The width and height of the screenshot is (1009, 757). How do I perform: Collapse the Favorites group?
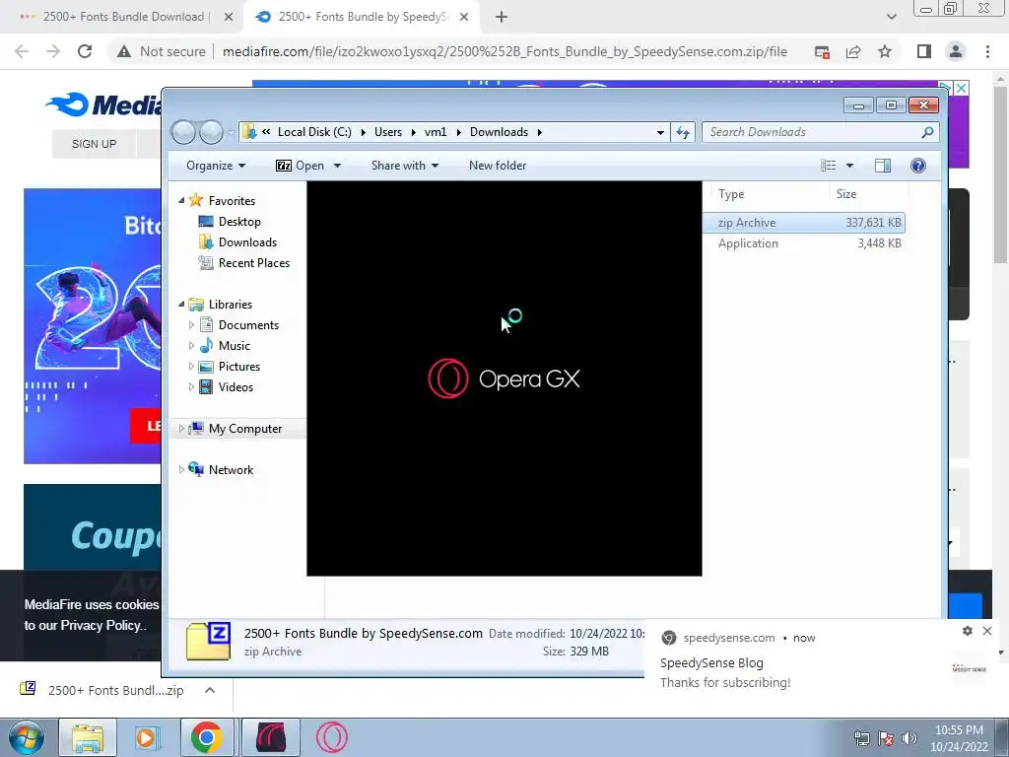pos(181,201)
